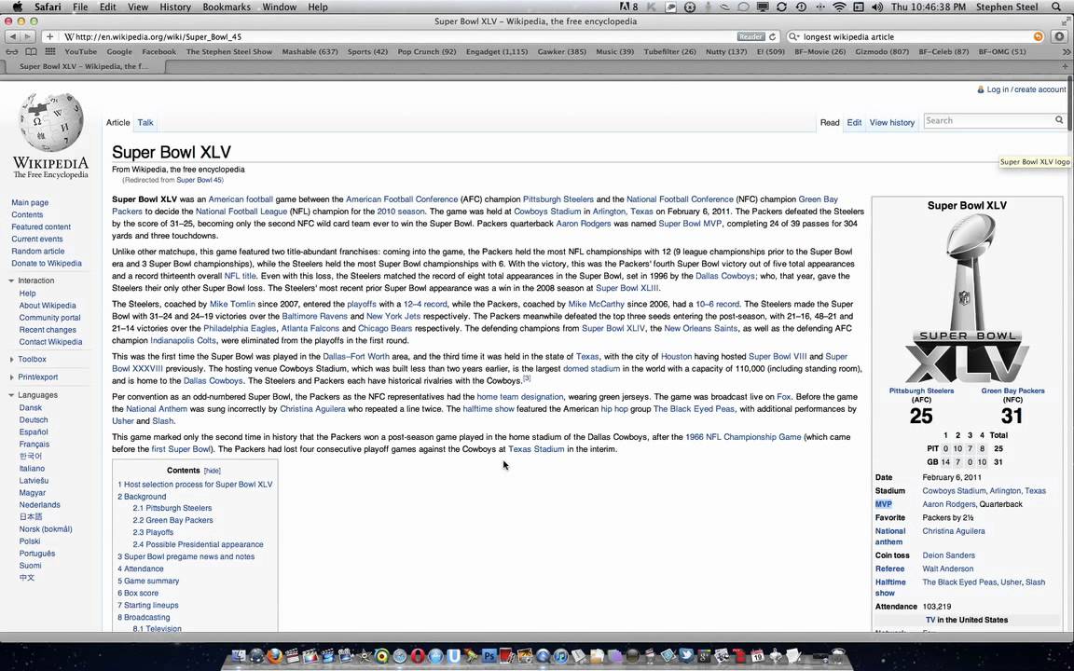Click Log in / create account link
Image resolution: width=1074 pixels, height=671 pixels.
1026,89
